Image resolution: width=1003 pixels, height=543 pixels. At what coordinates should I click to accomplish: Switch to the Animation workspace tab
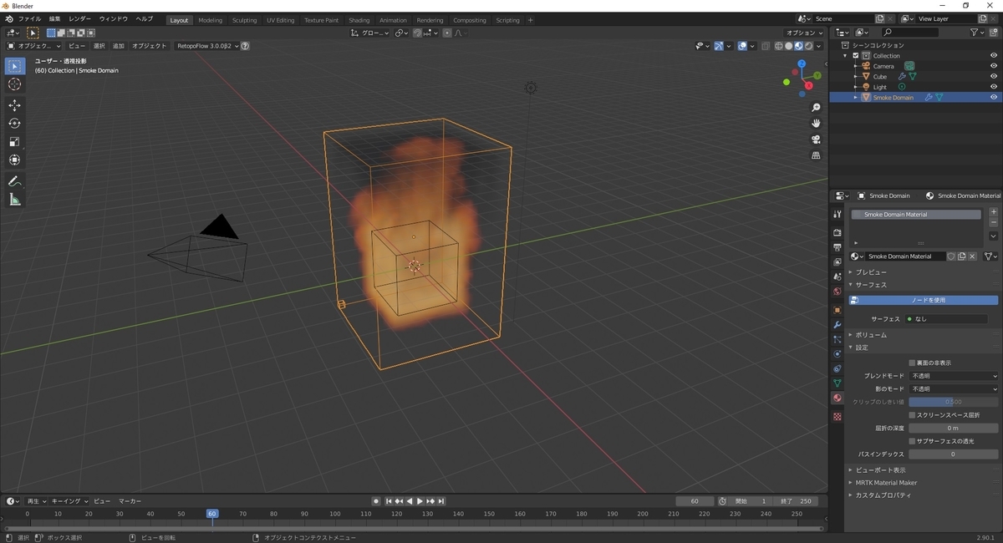coord(393,20)
